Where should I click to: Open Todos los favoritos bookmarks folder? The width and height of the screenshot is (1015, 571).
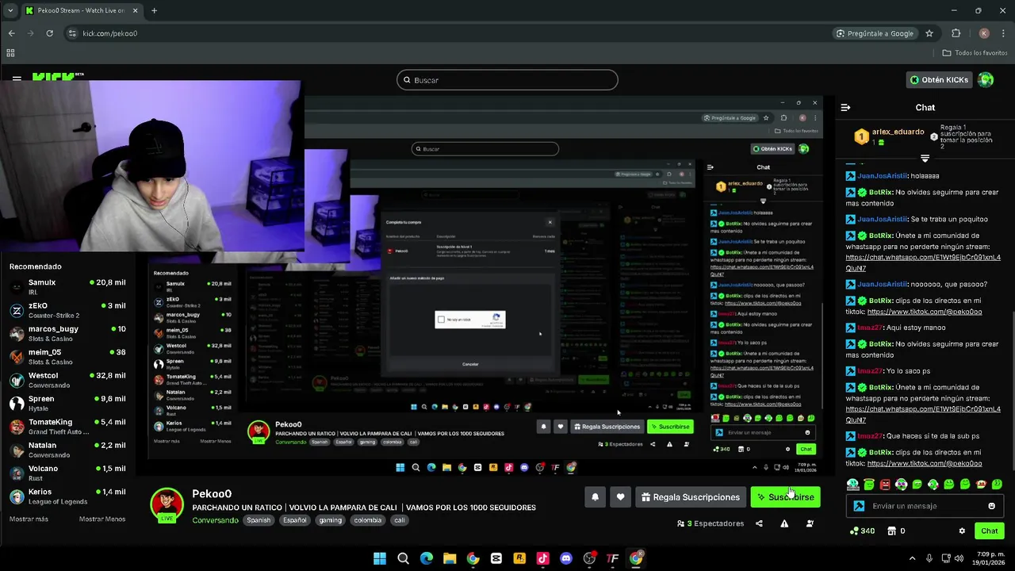click(975, 53)
